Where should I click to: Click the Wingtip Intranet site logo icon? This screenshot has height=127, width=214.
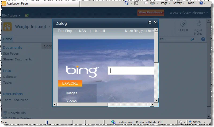pos(7,27)
